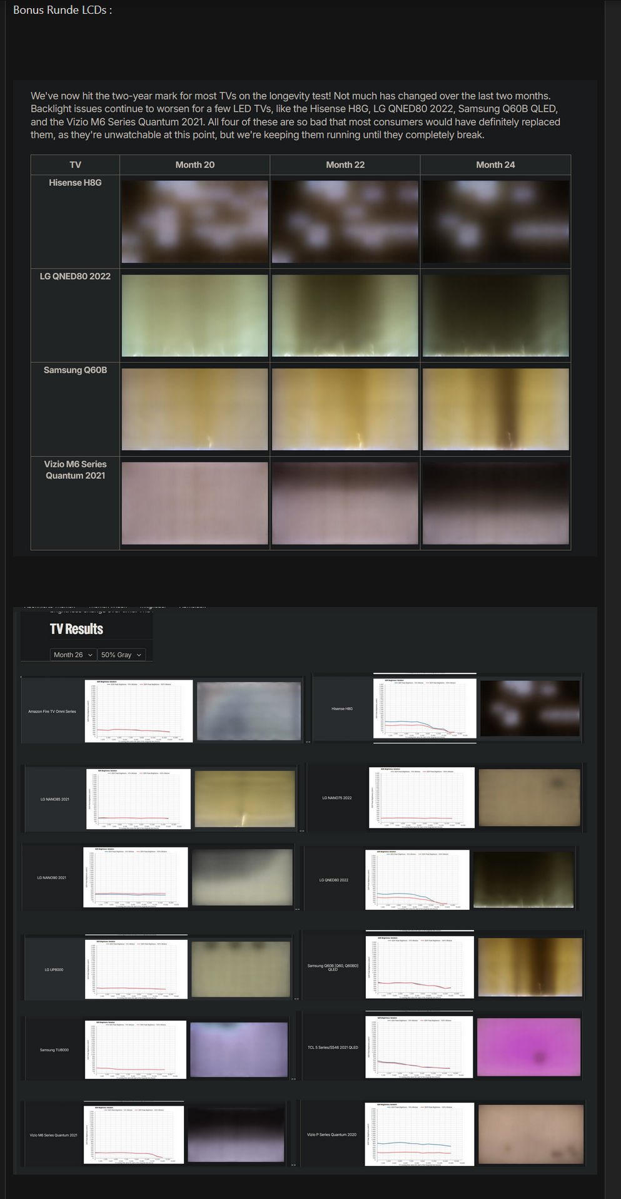621x1199 pixels.
Task: Open LG QNED80 2022 Month 20 table image
Action: (194, 315)
